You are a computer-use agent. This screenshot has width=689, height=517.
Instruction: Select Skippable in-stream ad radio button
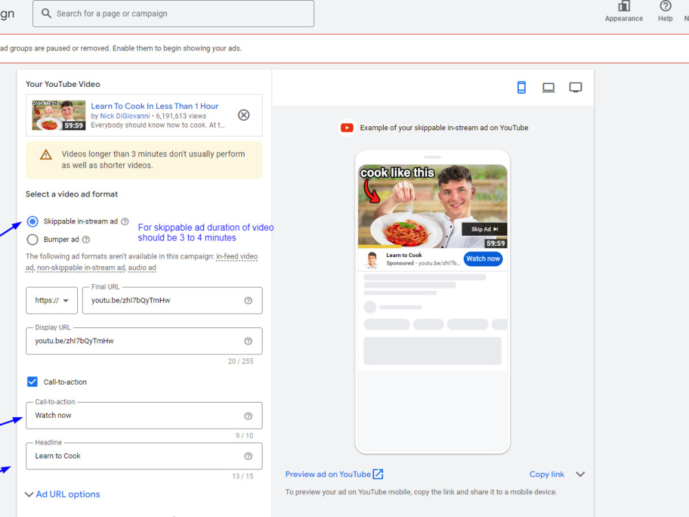[32, 221]
